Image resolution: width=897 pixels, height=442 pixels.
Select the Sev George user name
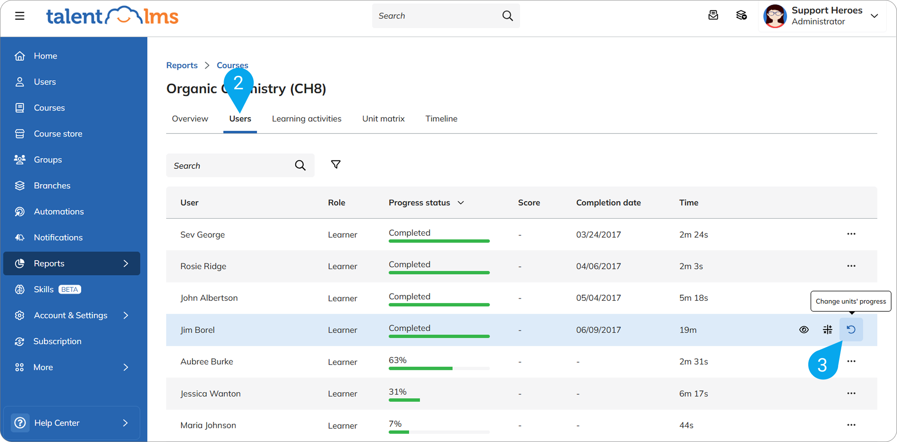click(203, 235)
